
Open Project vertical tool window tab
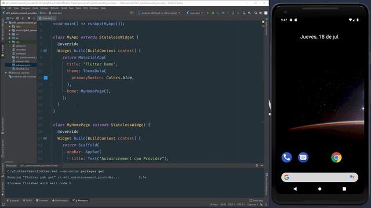[2, 50]
